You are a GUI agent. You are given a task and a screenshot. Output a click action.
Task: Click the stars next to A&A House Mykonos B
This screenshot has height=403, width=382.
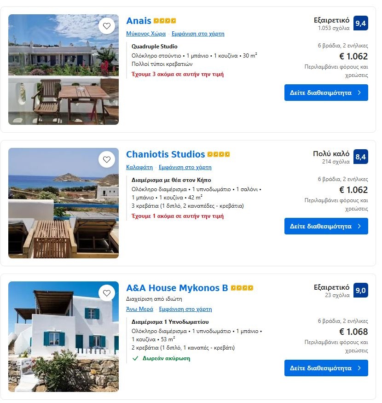[242, 288]
